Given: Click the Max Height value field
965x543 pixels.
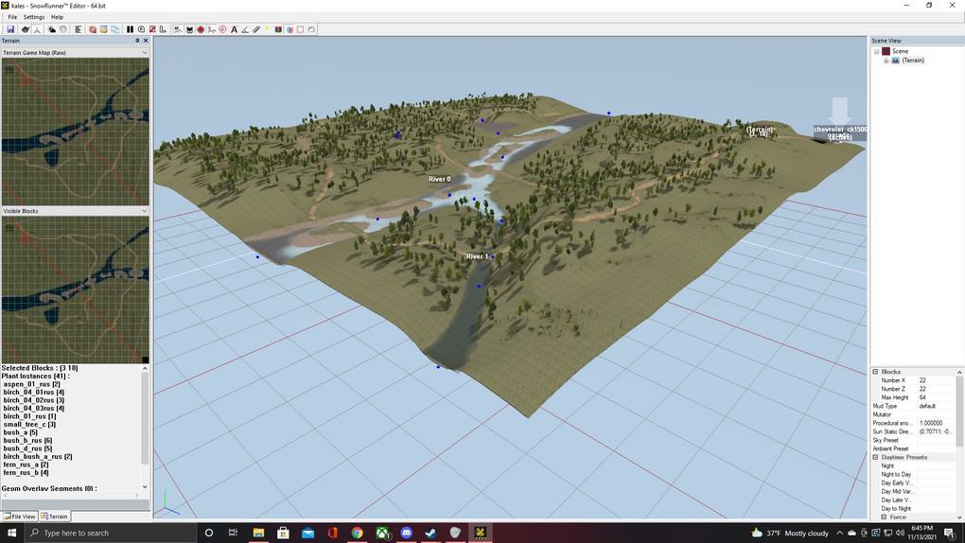Looking at the screenshot, I should coord(937,397).
